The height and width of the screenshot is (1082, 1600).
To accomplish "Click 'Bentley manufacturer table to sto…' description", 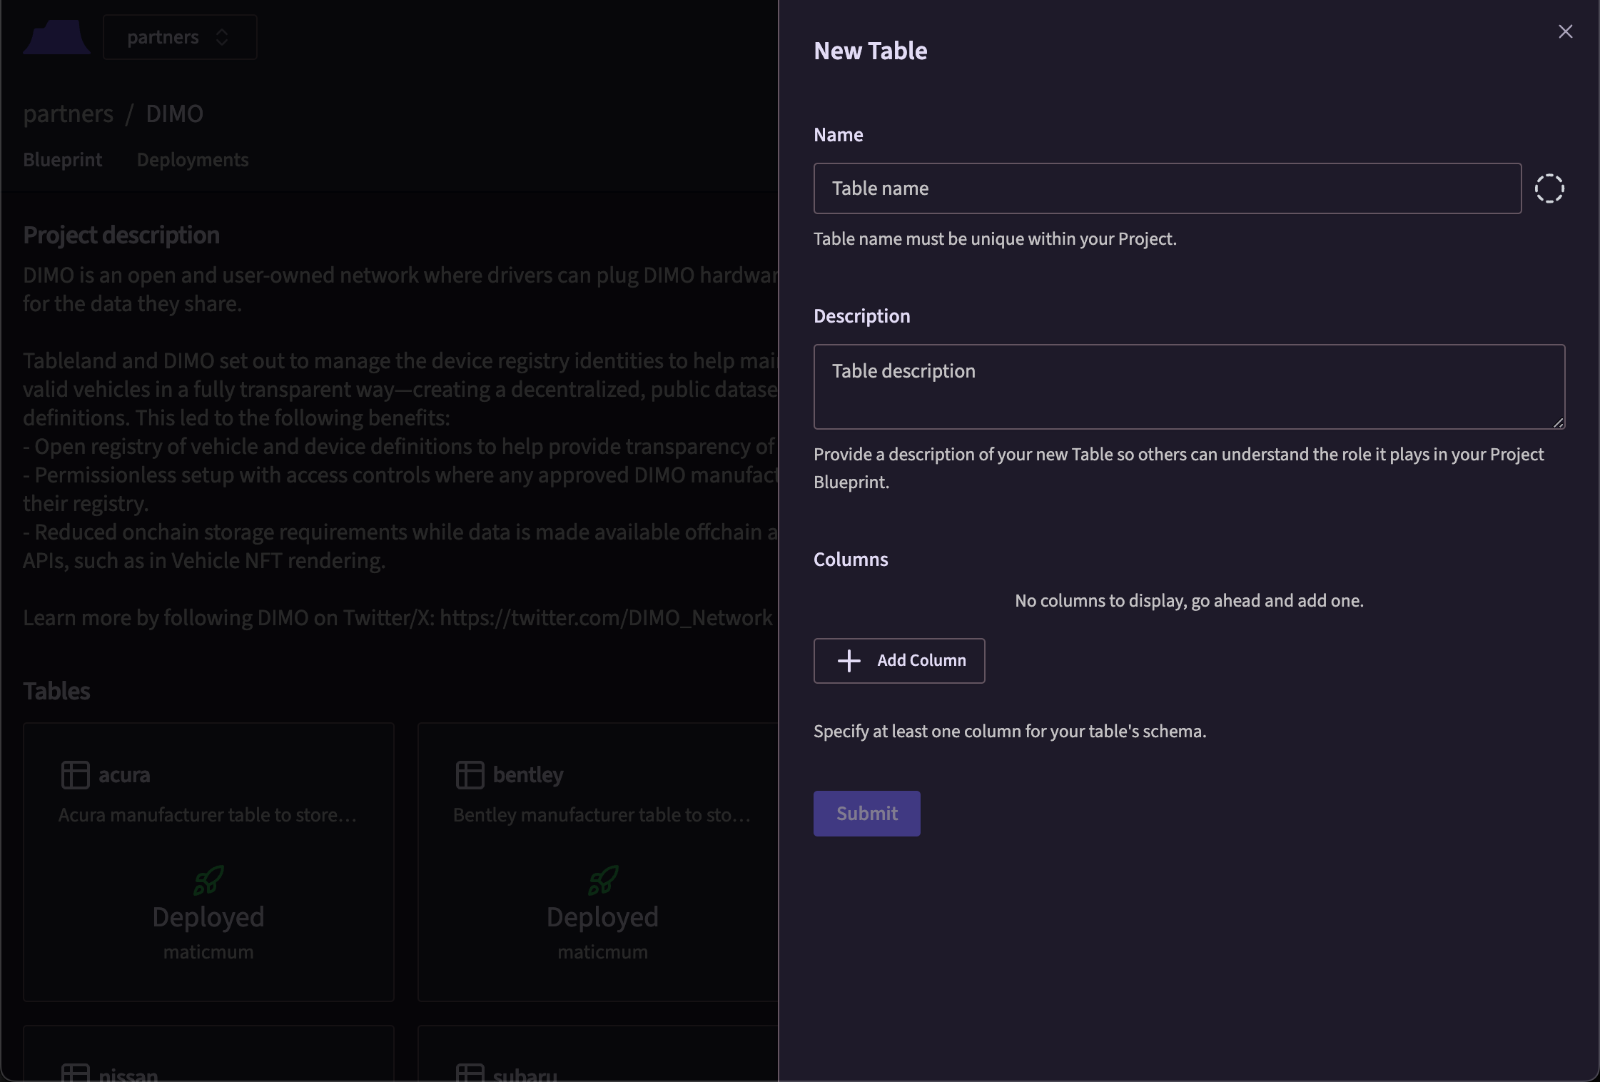I will click(602, 815).
